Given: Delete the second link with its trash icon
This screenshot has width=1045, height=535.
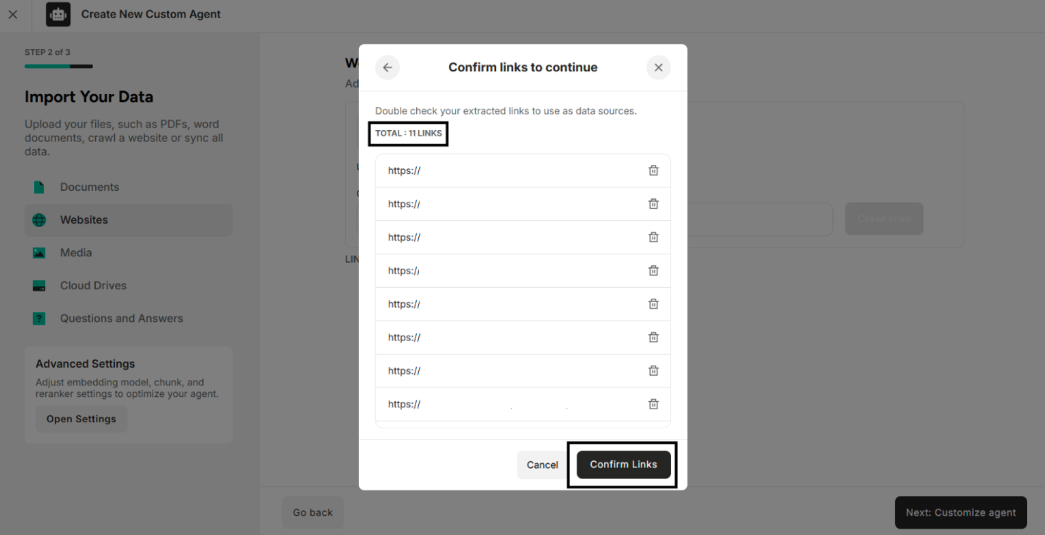Looking at the screenshot, I should pos(653,204).
